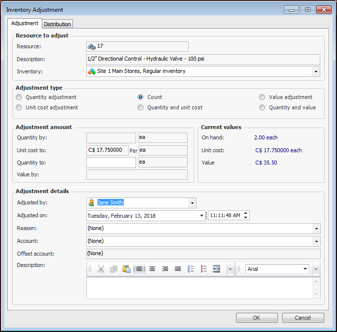This screenshot has width=337, height=332.
Task: Increase the adjusted-on time with up spinner
Action: pyautogui.click(x=246, y=213)
